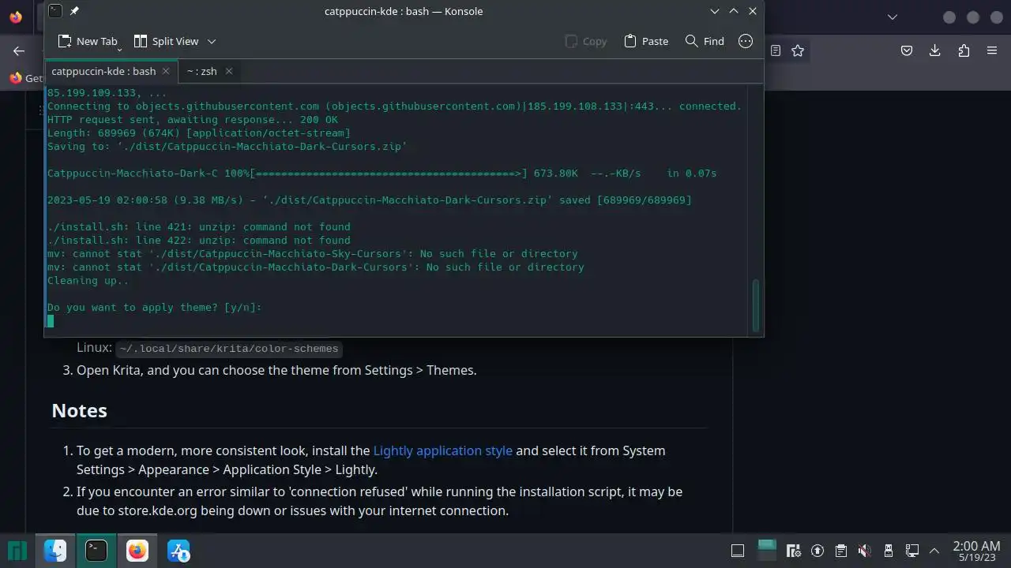Click 'Do you want to apply theme? [y/n]:' text
The image size is (1011, 568).
click(x=155, y=307)
